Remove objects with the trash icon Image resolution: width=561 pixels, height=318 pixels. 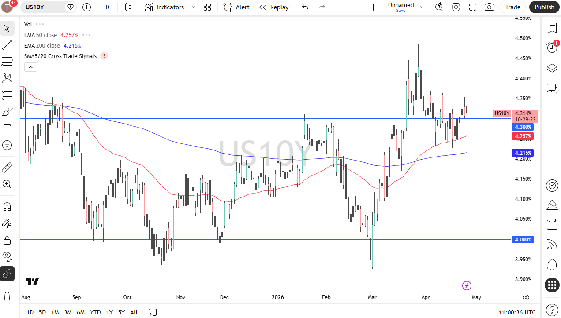point(7,296)
